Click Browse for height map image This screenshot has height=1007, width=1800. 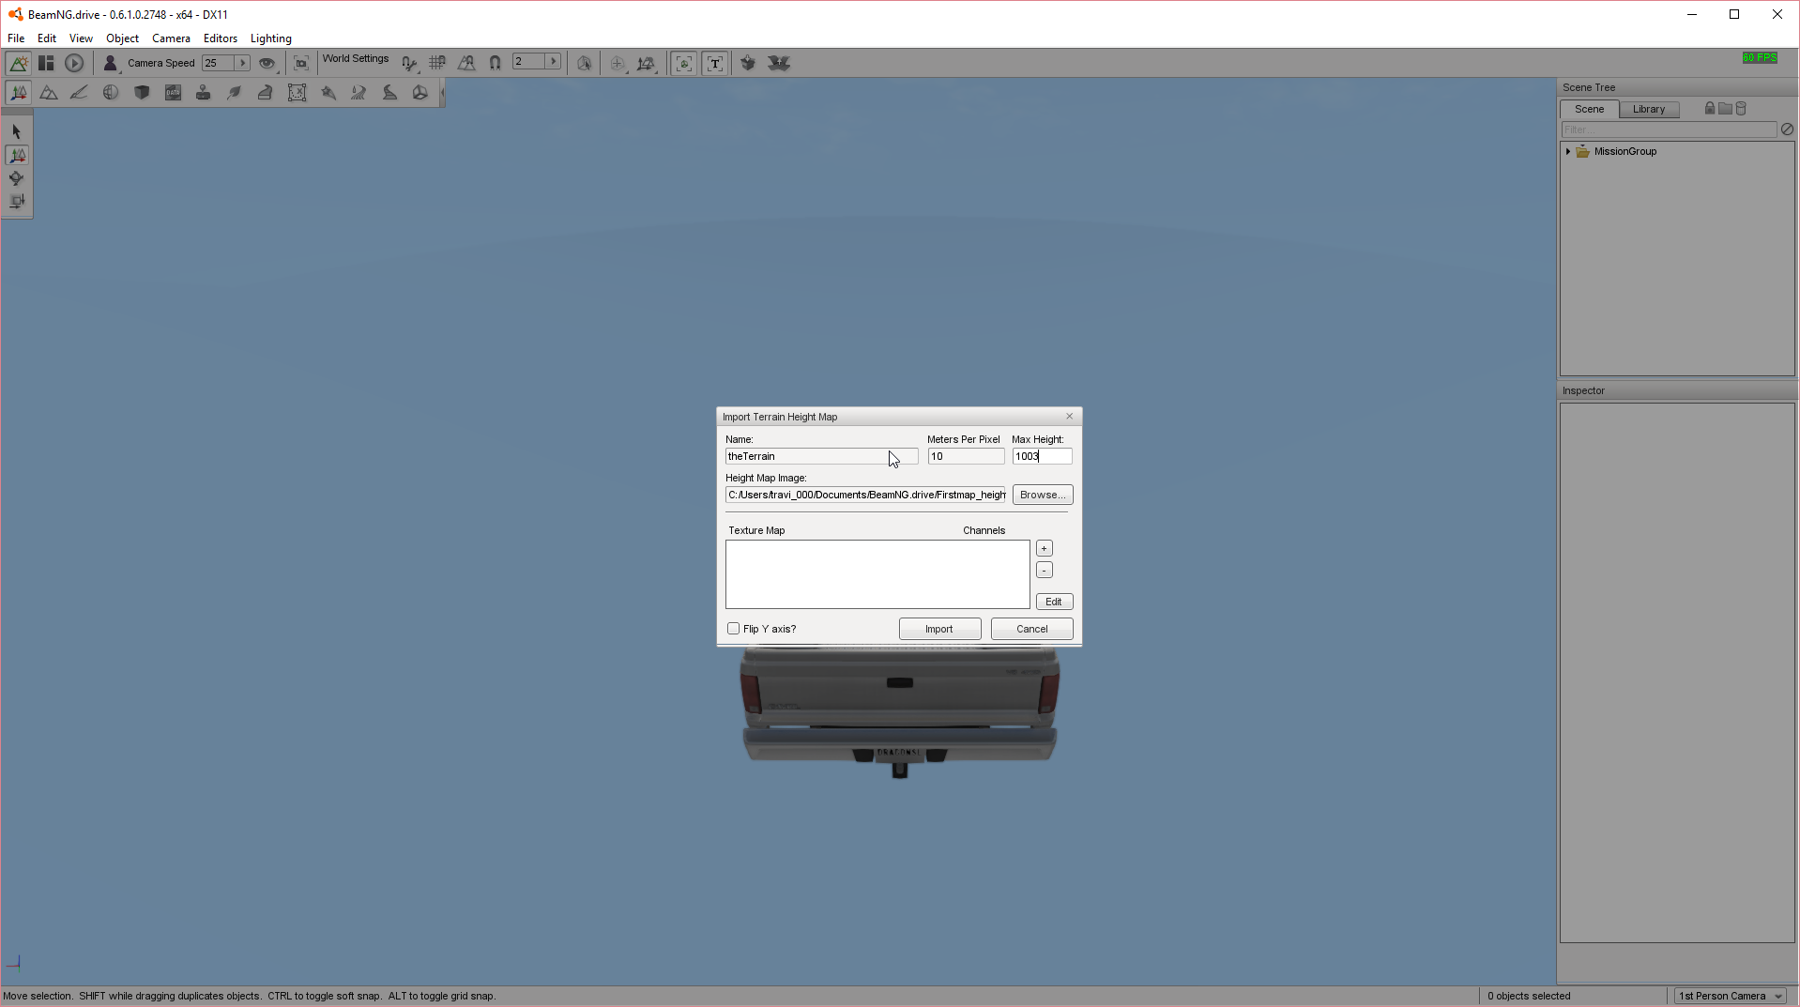pos(1042,495)
